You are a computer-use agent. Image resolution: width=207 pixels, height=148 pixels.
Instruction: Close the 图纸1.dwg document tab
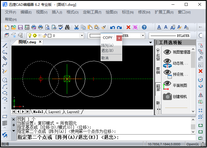point(40,42)
